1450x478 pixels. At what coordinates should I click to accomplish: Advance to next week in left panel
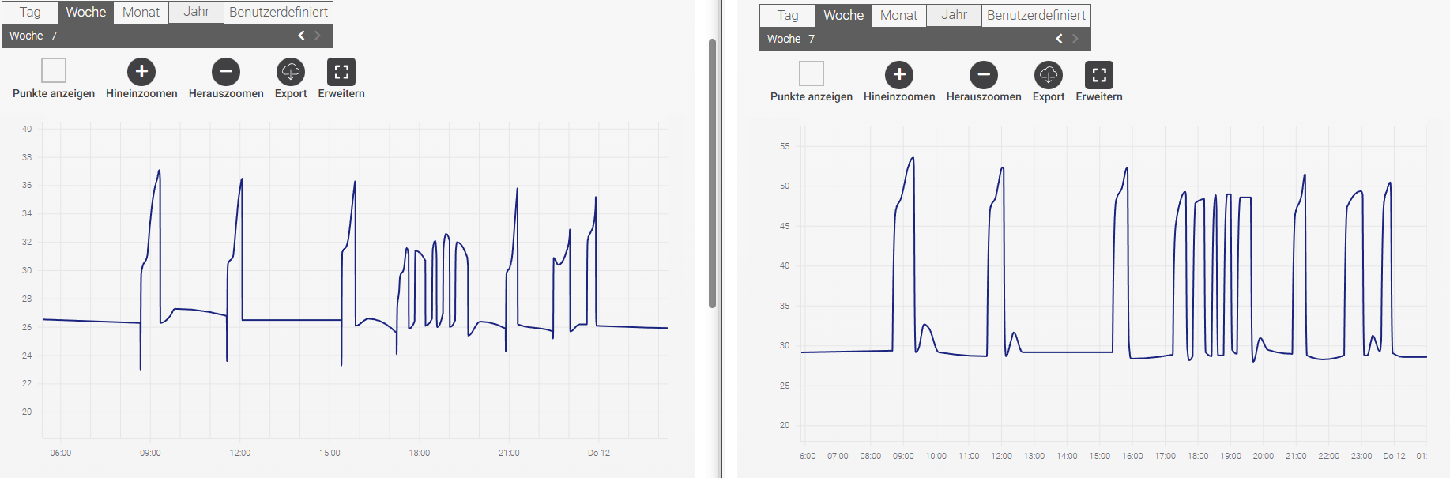(x=318, y=36)
